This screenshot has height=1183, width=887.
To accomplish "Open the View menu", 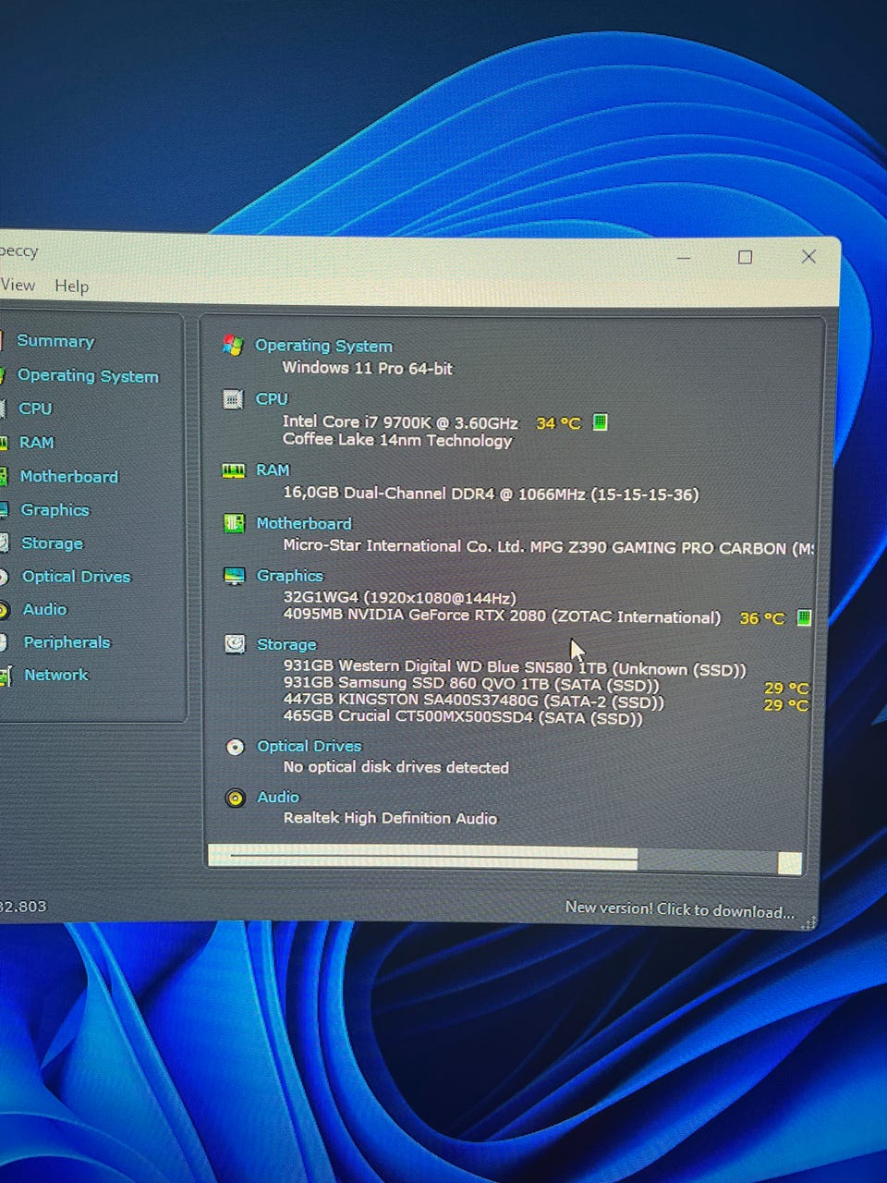I will [x=18, y=286].
